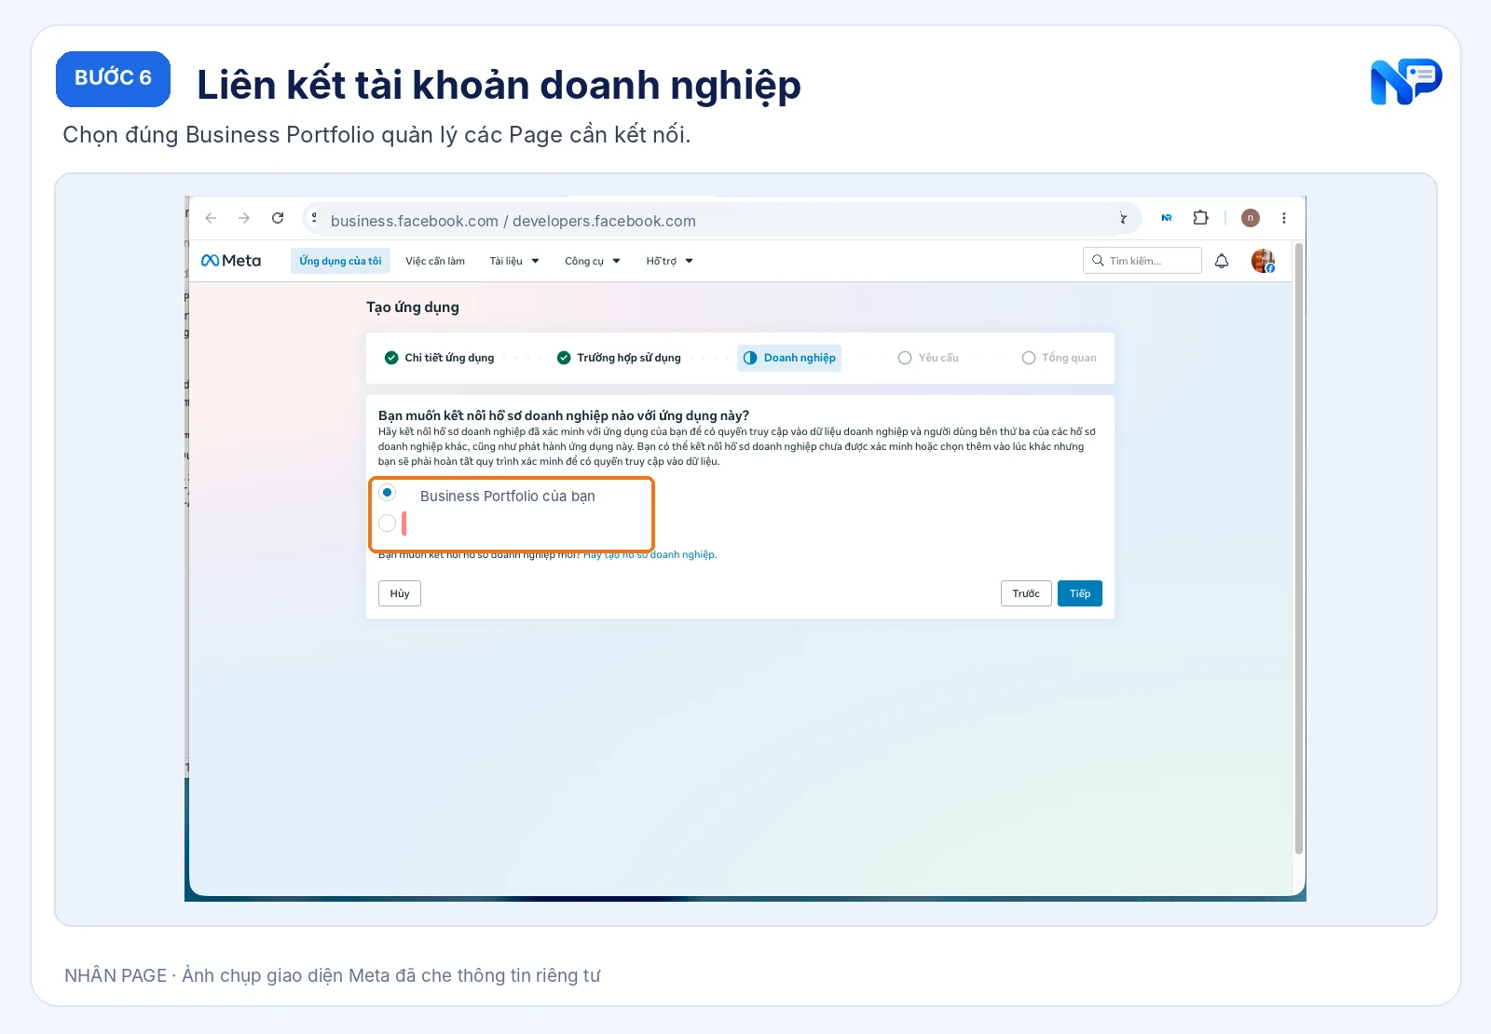Expand the 'Công cụ' dropdown
This screenshot has height=1034, width=1491.
(x=593, y=261)
